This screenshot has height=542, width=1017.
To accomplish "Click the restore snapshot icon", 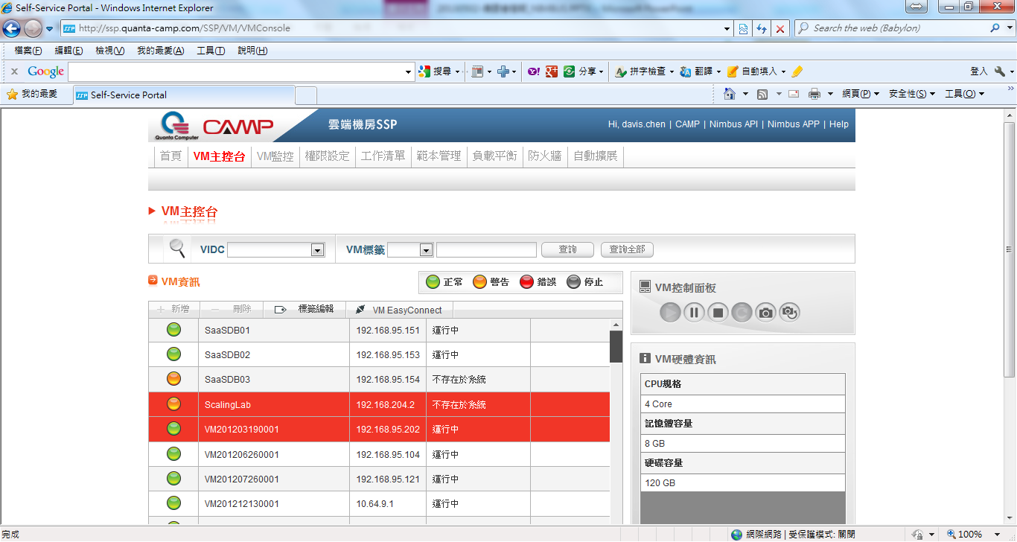I will click(789, 313).
